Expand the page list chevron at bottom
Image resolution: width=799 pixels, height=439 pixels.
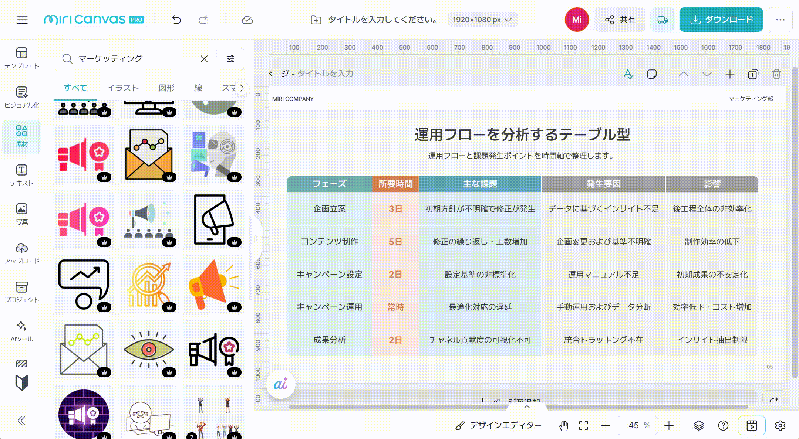pyautogui.click(x=527, y=407)
